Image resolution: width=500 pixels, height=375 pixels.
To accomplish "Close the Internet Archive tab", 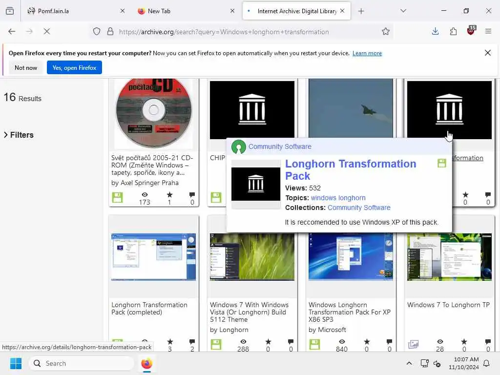I will pyautogui.click(x=342, y=11).
